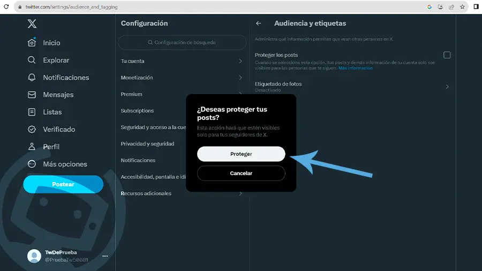Image resolution: width=482 pixels, height=271 pixels.
Task: Click the share page icon in address bar
Action: click(x=451, y=7)
